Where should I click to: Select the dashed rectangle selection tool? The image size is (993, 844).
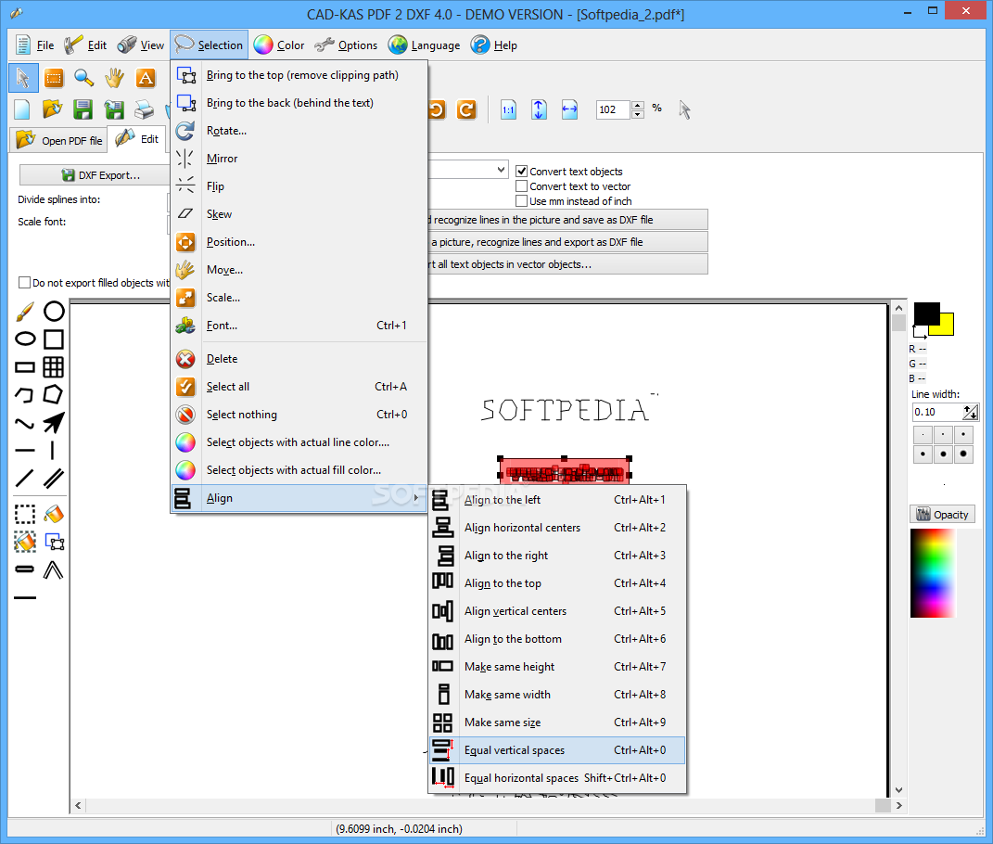click(25, 514)
